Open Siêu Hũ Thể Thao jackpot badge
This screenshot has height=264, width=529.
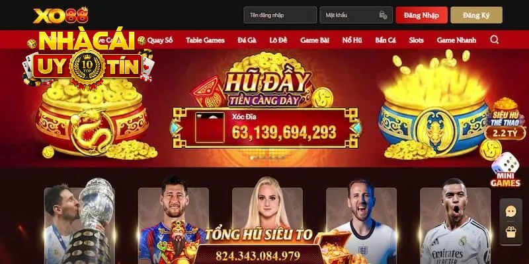pos(505,119)
